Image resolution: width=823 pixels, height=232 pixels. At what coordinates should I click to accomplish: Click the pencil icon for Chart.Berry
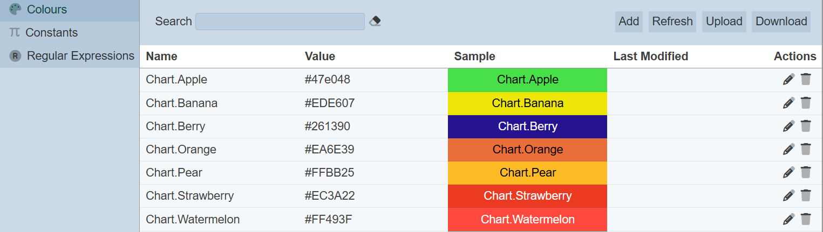pyautogui.click(x=788, y=126)
